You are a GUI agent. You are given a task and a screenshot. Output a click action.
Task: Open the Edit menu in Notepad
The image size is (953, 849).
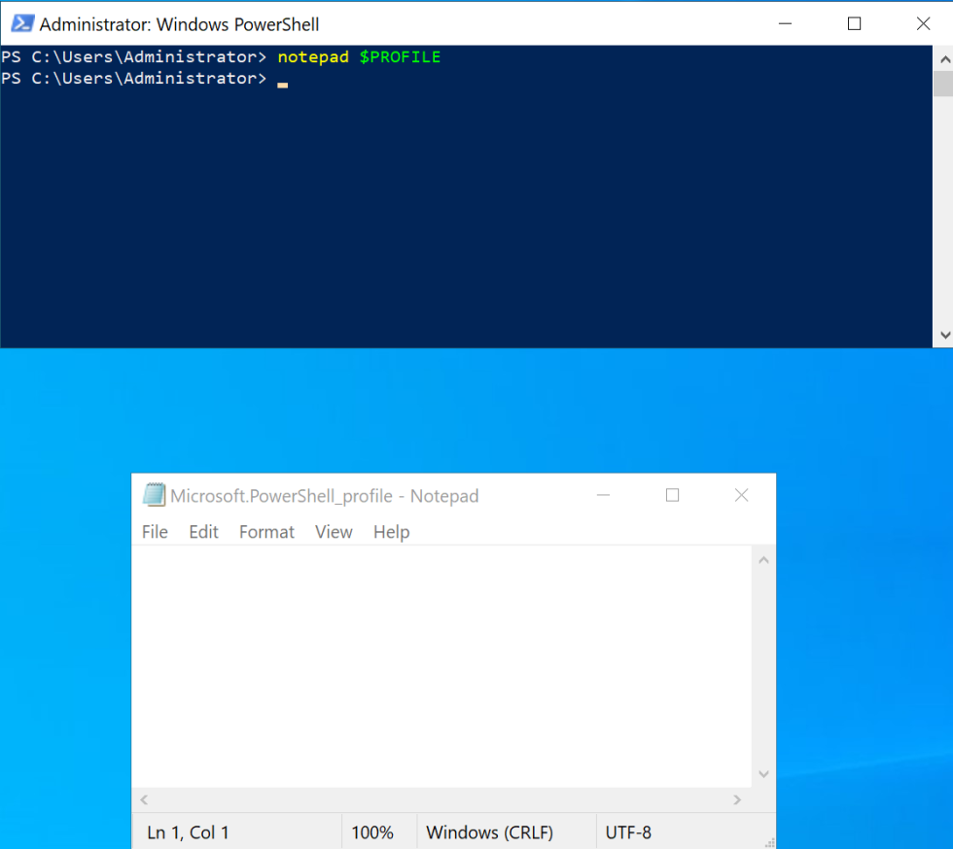(x=203, y=532)
